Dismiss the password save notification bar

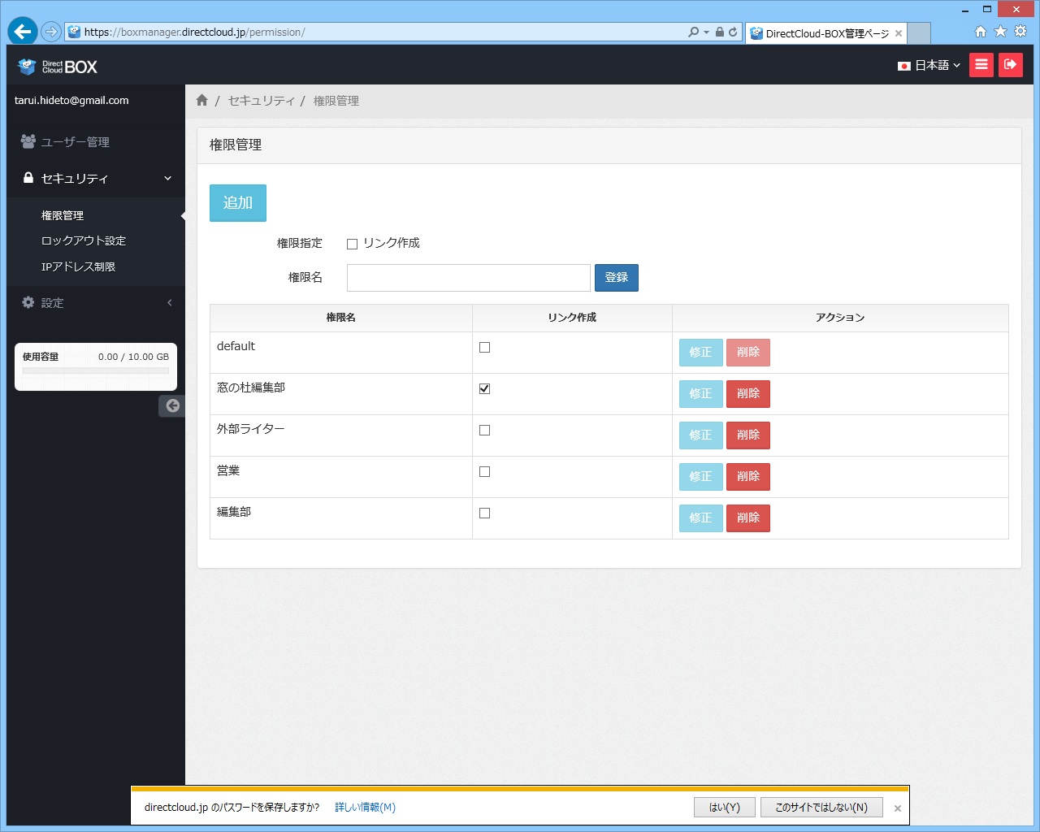coord(898,808)
